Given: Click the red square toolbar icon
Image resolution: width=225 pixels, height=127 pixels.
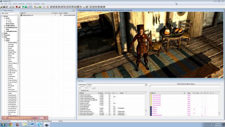Looking at the screenshot, I should click(x=17, y=7).
